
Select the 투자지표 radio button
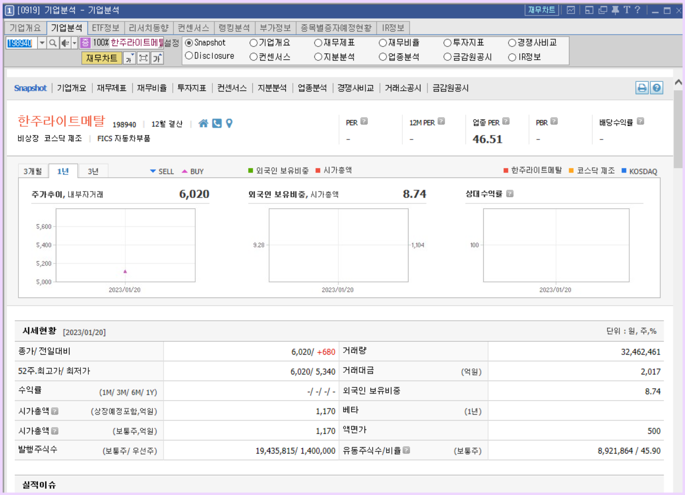(448, 43)
